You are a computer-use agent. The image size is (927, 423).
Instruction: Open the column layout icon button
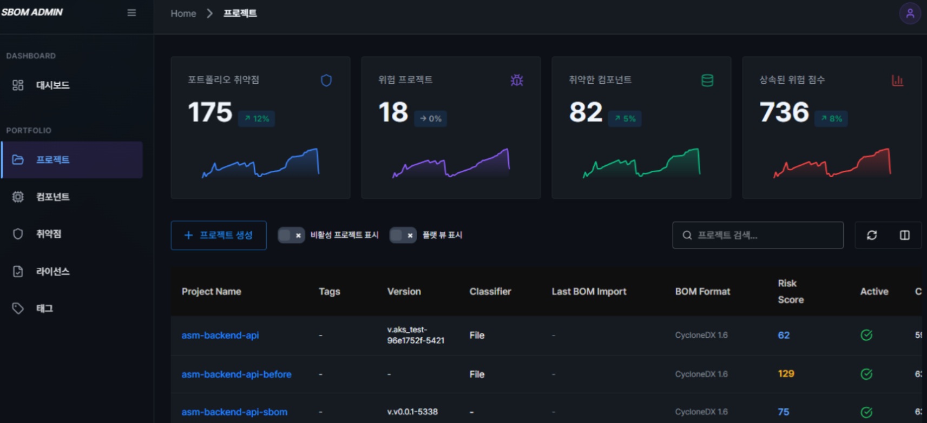pyautogui.click(x=904, y=235)
